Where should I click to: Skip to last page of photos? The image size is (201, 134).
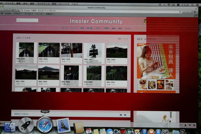125,115
